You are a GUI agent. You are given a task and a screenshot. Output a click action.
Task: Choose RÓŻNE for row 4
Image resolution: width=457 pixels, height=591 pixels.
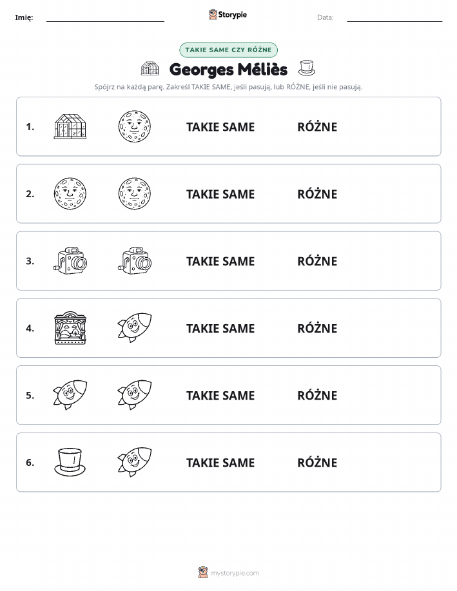point(317,328)
